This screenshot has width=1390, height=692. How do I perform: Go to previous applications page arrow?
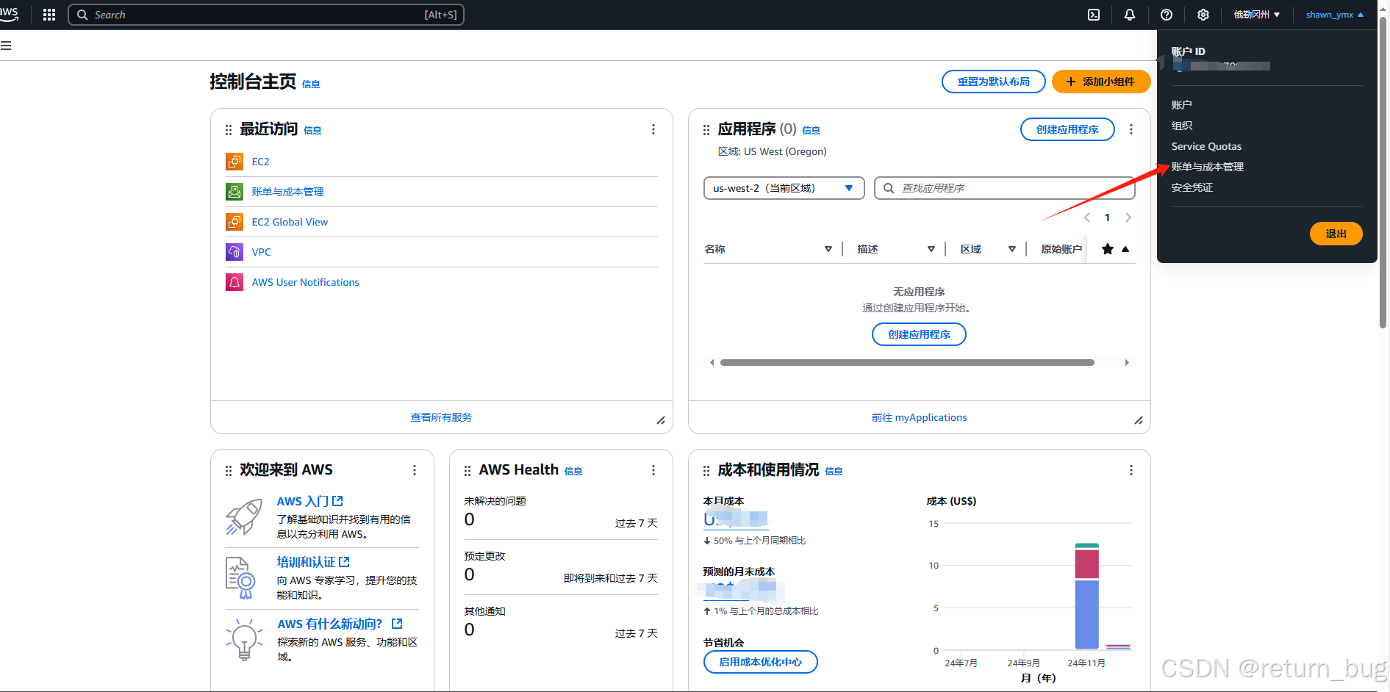[1087, 217]
